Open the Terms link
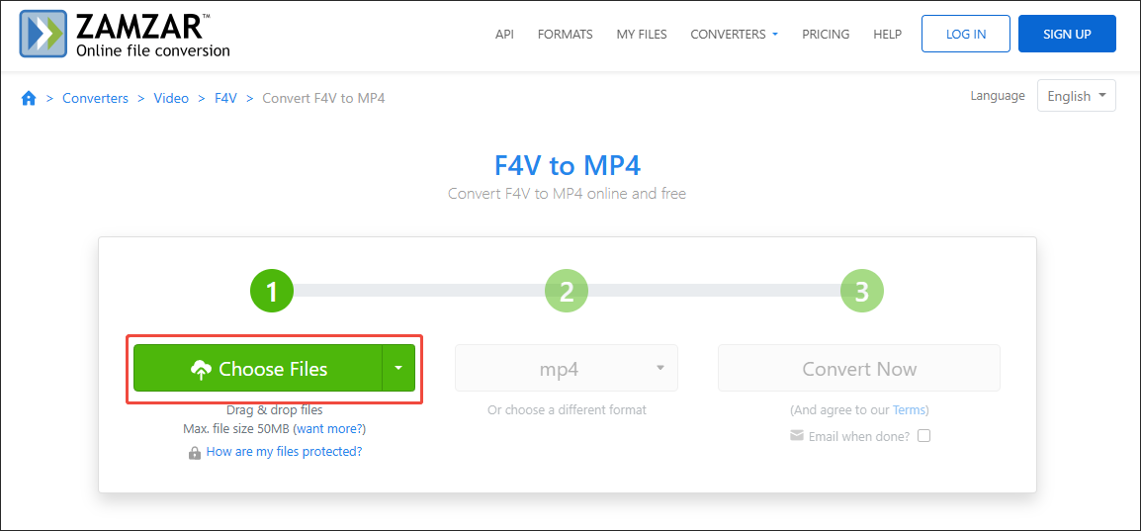Viewport: 1141px width, 531px height. [908, 410]
